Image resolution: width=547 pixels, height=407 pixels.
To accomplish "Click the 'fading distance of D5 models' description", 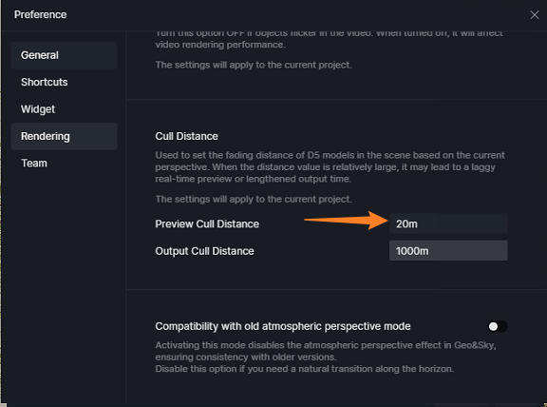I will coord(330,167).
